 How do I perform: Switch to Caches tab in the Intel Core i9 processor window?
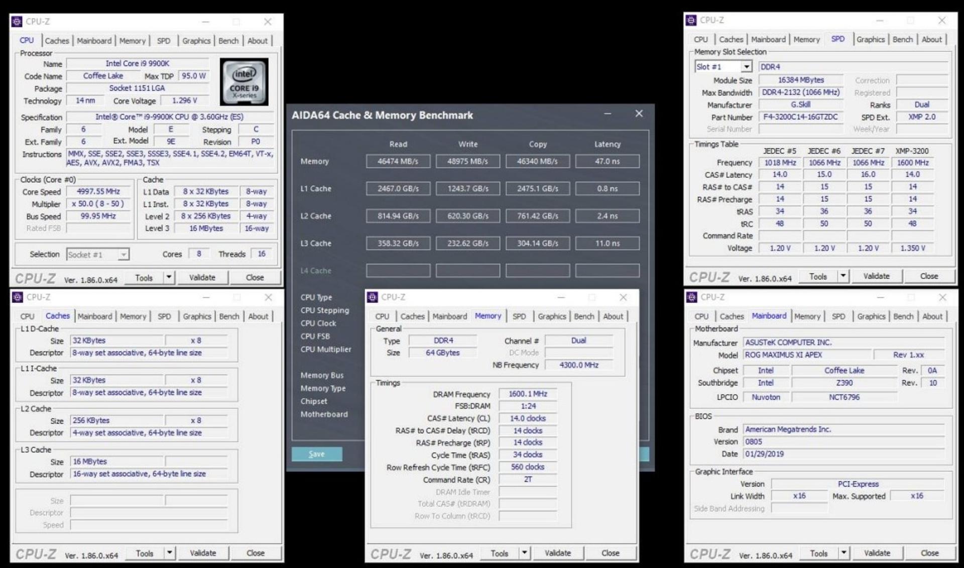coord(57,41)
